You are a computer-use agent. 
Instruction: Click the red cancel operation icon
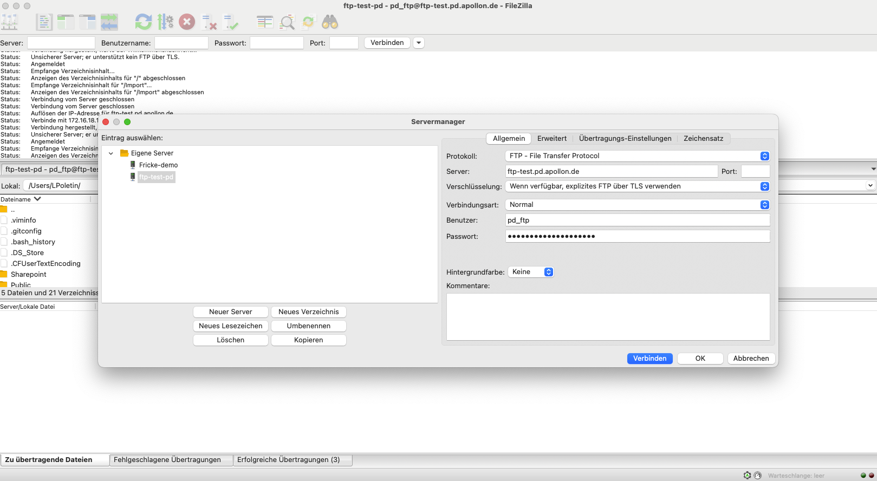click(x=187, y=22)
